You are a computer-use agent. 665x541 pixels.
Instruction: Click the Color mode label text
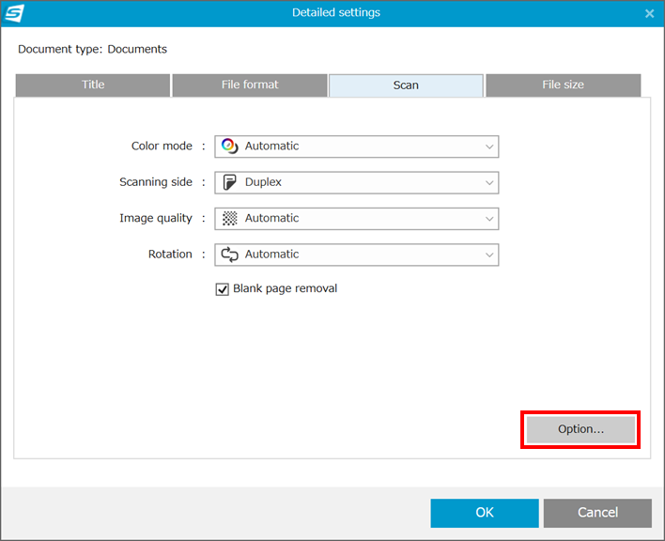tap(162, 147)
